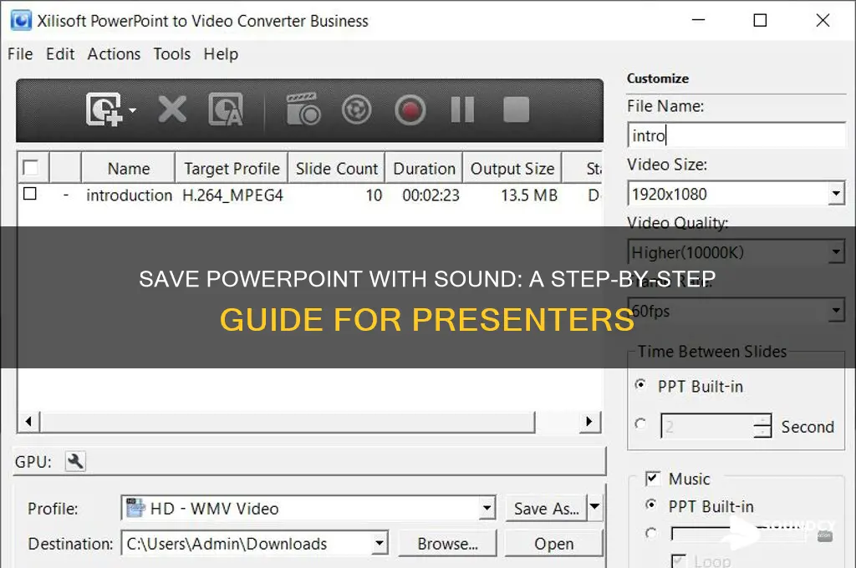Close the Xilisoft converter window
This screenshot has height=568, width=856.
point(823,20)
